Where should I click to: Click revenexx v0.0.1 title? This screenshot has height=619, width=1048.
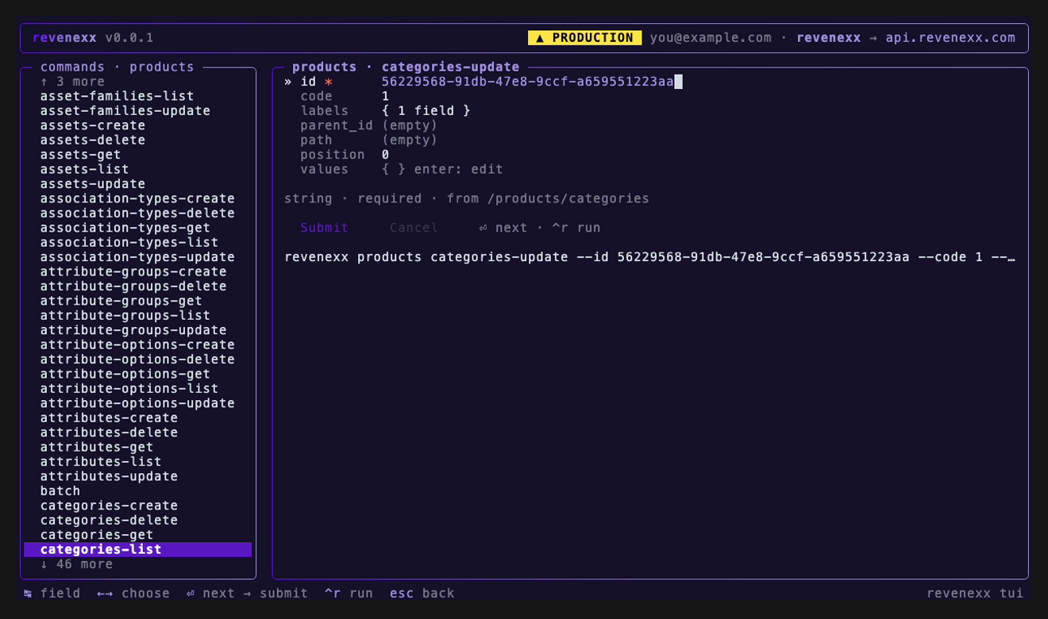93,38
